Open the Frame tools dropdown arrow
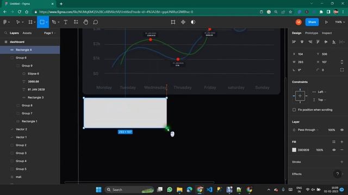This screenshot has width=348, height=195. coord(35,22)
